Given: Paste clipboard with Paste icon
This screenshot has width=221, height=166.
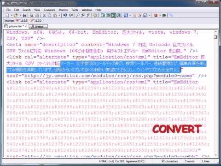Looking at the screenshot, I should coord(55,15).
